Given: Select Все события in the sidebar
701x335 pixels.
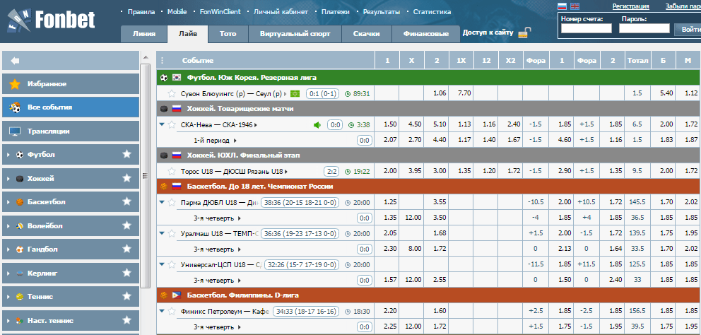Looking at the screenshot, I should click(71, 107).
